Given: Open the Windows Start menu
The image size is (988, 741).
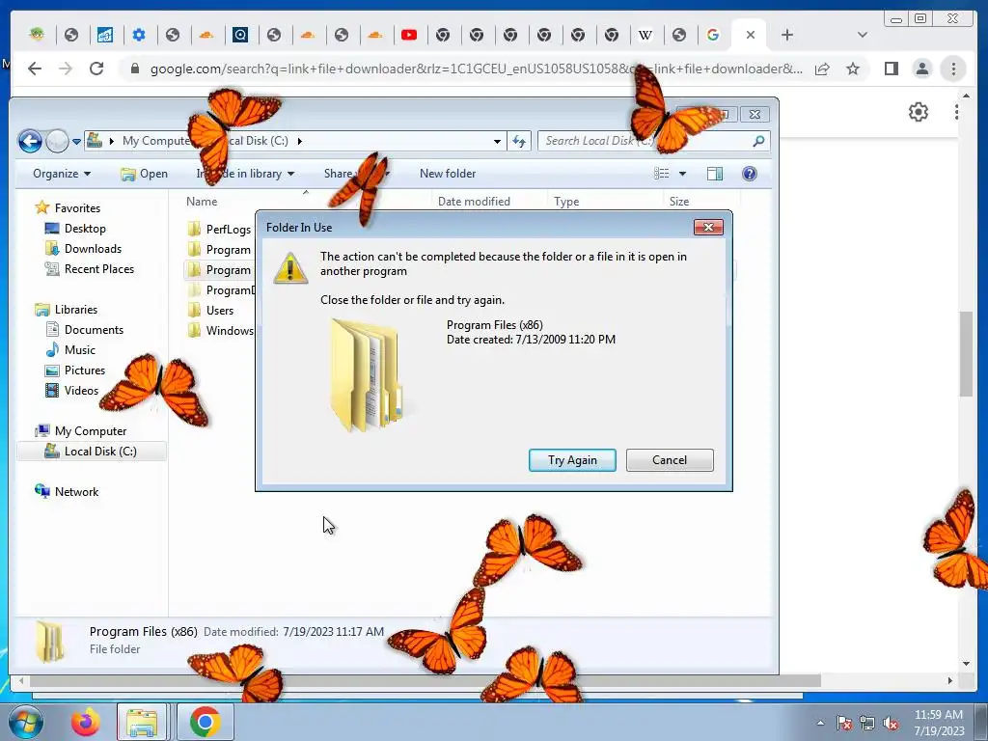Looking at the screenshot, I should pyautogui.click(x=24, y=722).
